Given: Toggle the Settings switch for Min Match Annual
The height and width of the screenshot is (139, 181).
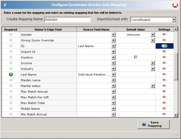Looking at the screenshot, I should [x=164, y=114].
